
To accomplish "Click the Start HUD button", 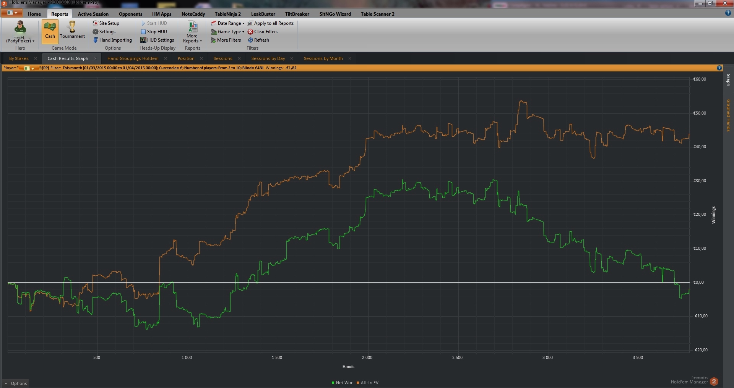I will (154, 23).
